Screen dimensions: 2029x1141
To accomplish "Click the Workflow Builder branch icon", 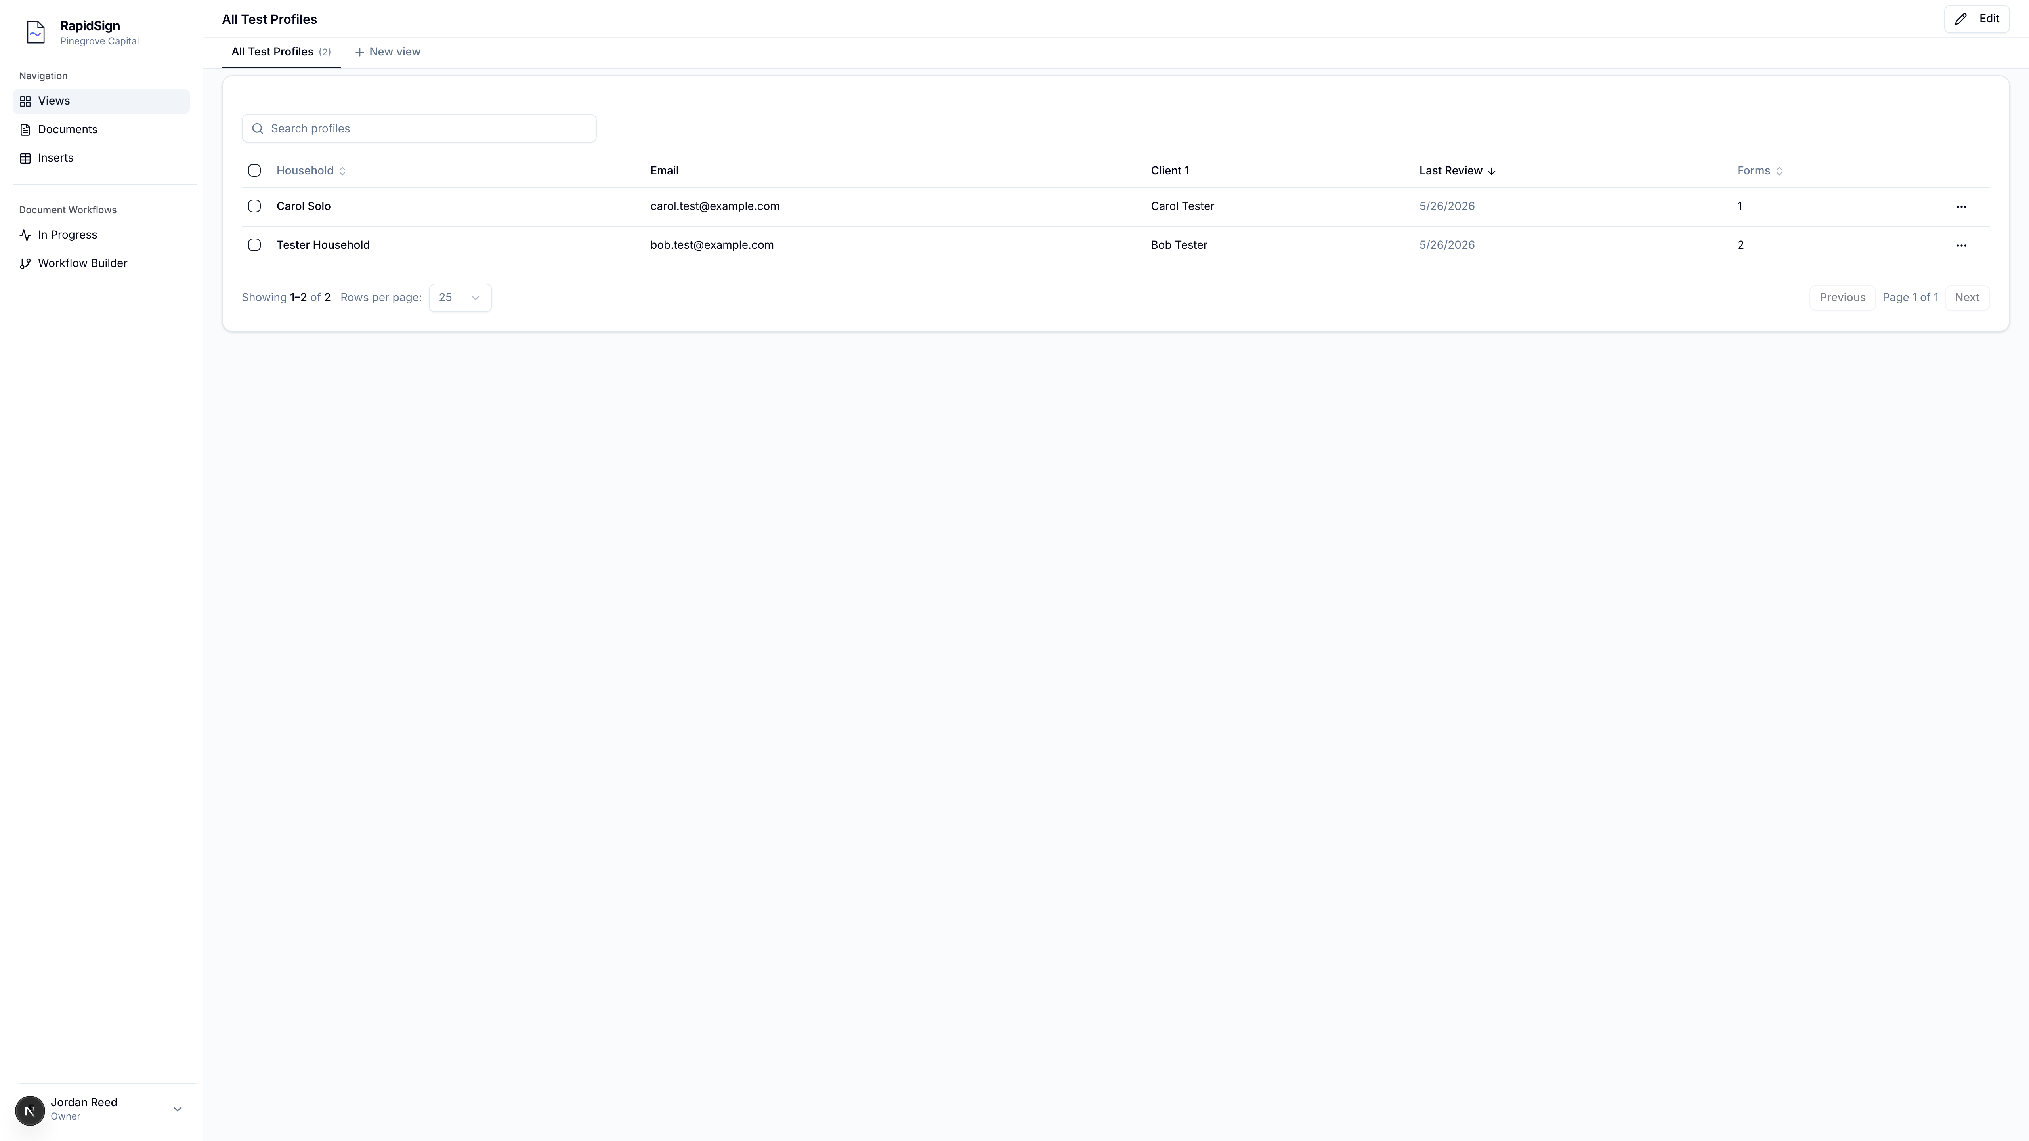I will coord(25,264).
